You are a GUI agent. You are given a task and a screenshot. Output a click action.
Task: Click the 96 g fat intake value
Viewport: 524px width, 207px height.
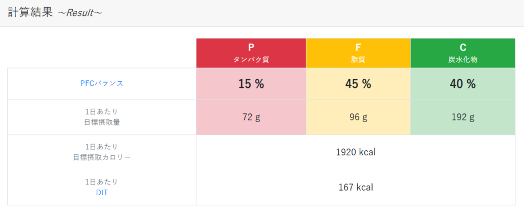tap(358, 117)
